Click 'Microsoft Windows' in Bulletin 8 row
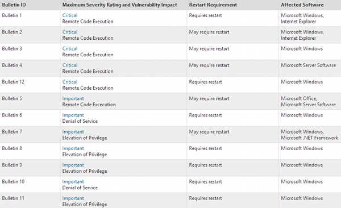 point(302,148)
